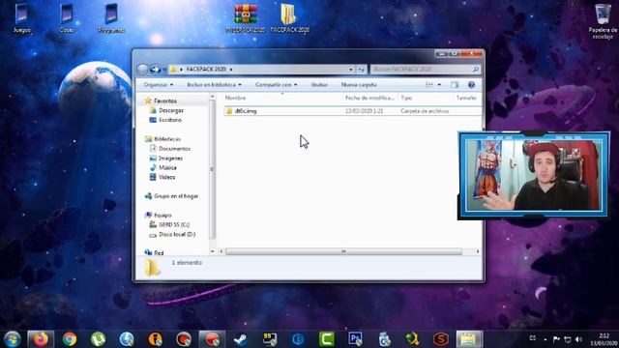619x348 pixels.
Task: Click the FACEPACK 2020 breadcrumb in address bar
Action: click(x=206, y=69)
